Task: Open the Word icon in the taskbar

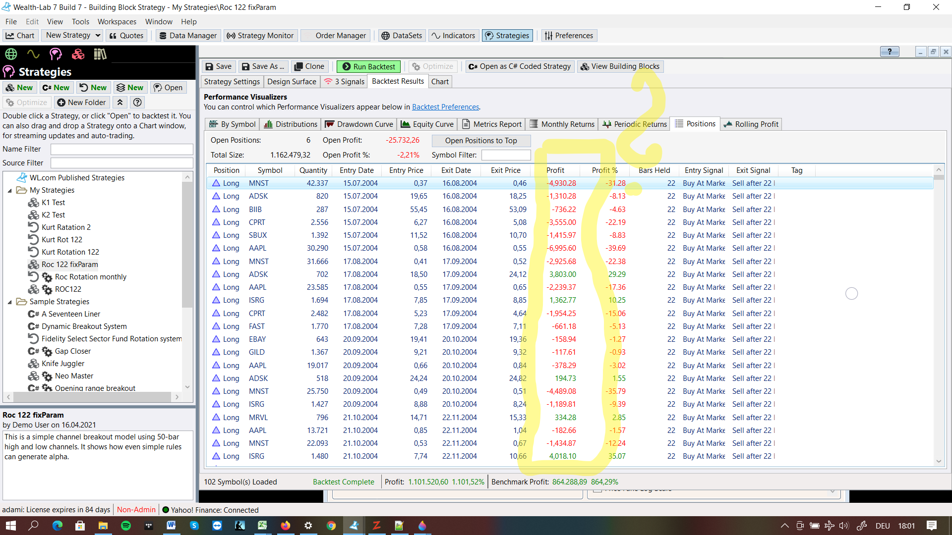Action: click(x=171, y=526)
